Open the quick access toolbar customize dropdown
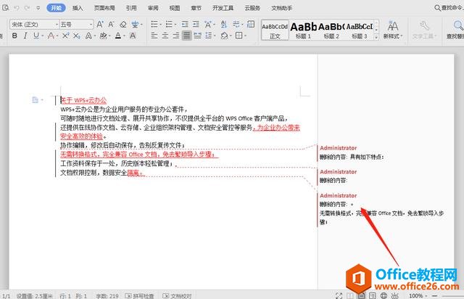The image size is (464, 299). [x=38, y=8]
